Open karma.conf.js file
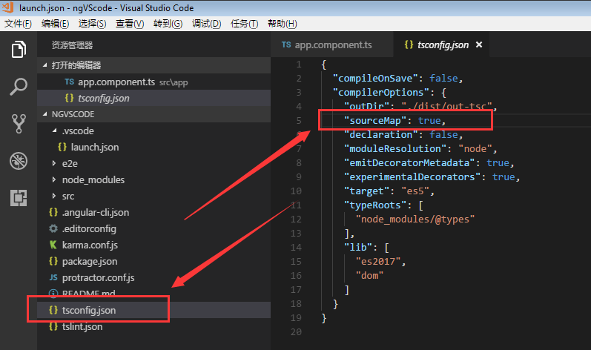The height and width of the screenshot is (350, 591). (153, 245)
